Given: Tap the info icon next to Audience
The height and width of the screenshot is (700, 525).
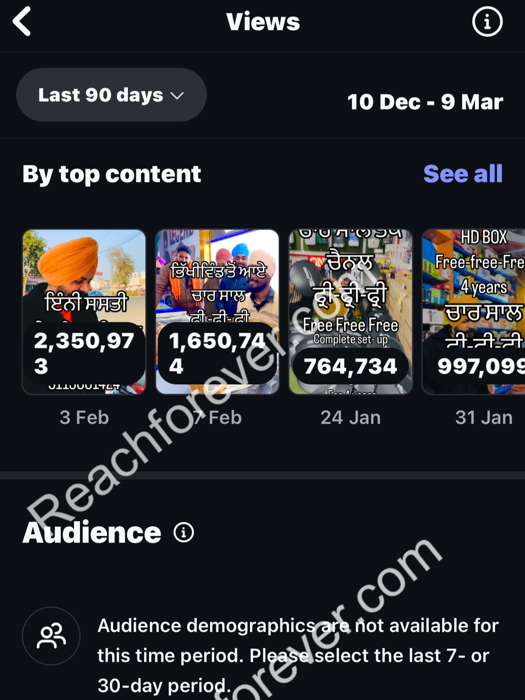Looking at the screenshot, I should 184,532.
